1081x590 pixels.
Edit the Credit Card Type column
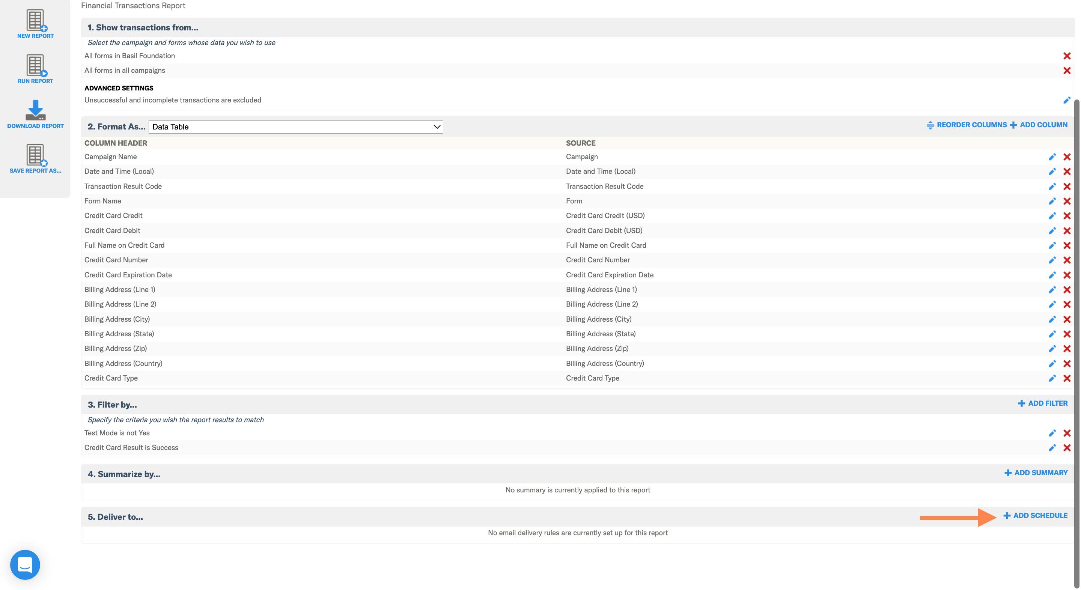tap(1052, 378)
